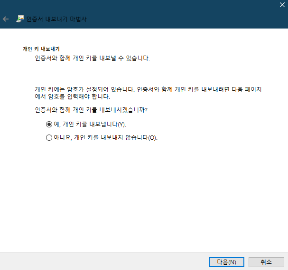
Task: Click the 다음(N) button
Action: pyautogui.click(x=226, y=262)
